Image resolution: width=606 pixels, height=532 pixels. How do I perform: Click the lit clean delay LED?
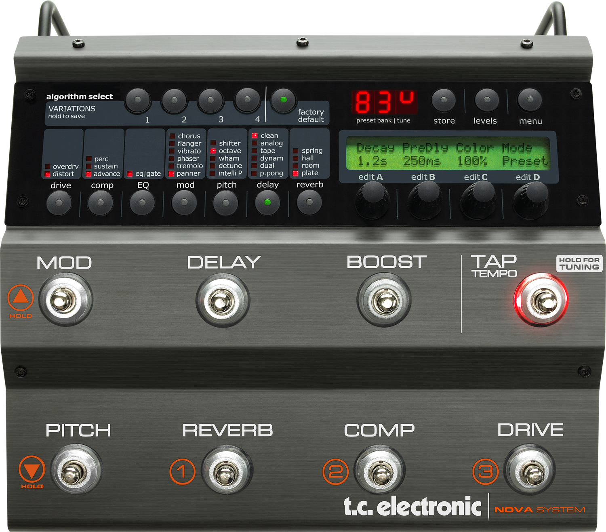tap(255, 136)
